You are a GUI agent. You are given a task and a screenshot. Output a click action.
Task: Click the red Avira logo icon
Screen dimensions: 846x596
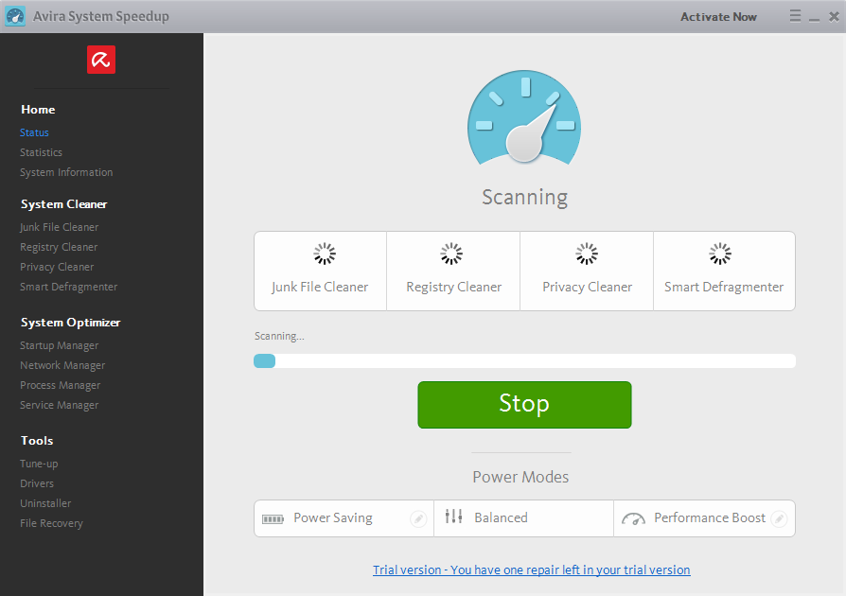(x=101, y=61)
